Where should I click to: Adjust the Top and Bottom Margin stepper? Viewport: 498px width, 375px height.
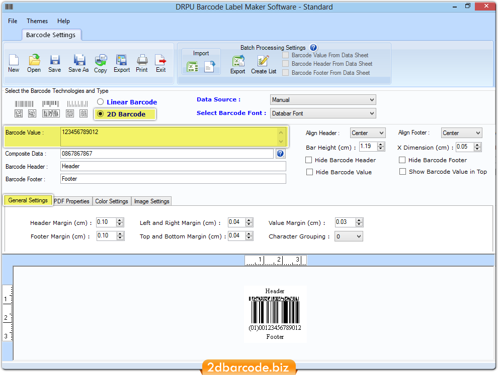(250, 236)
